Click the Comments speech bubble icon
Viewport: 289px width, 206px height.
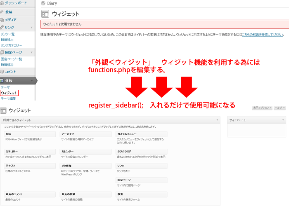[2, 72]
